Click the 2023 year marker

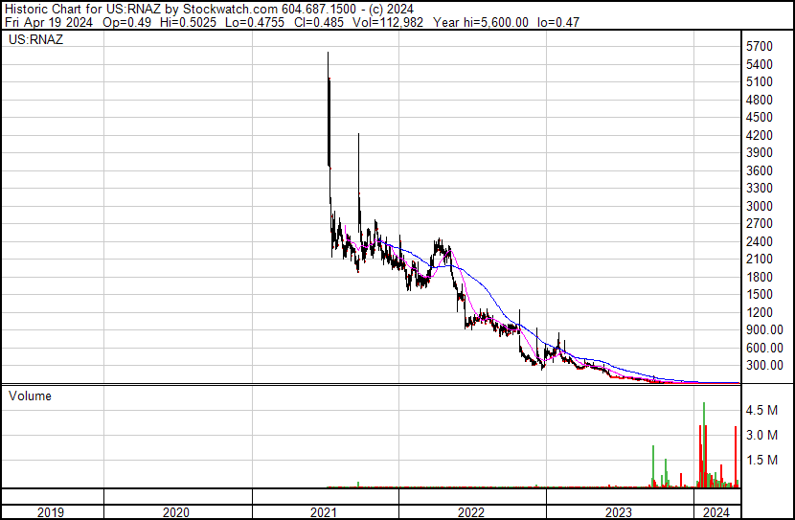(619, 512)
